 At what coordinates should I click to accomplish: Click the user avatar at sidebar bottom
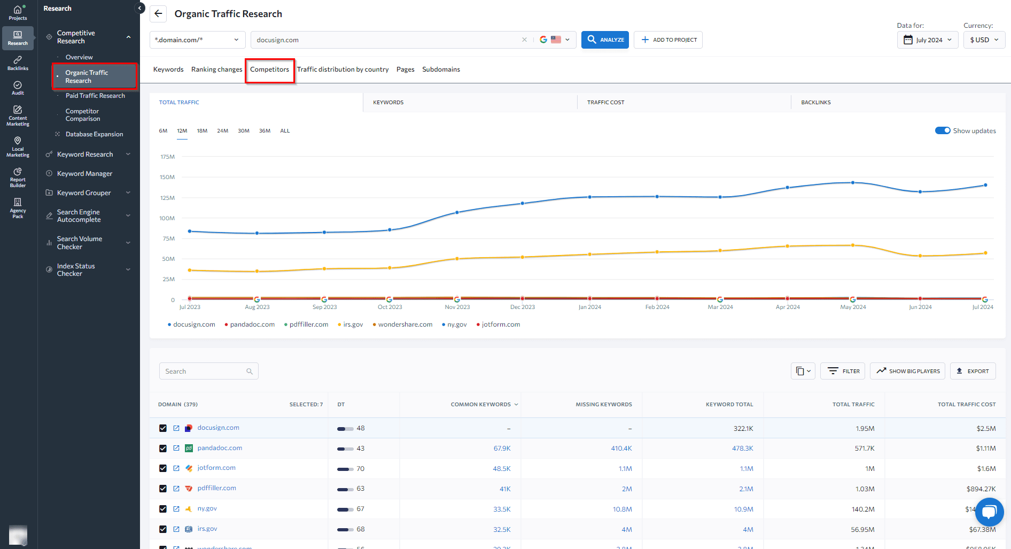[18, 535]
